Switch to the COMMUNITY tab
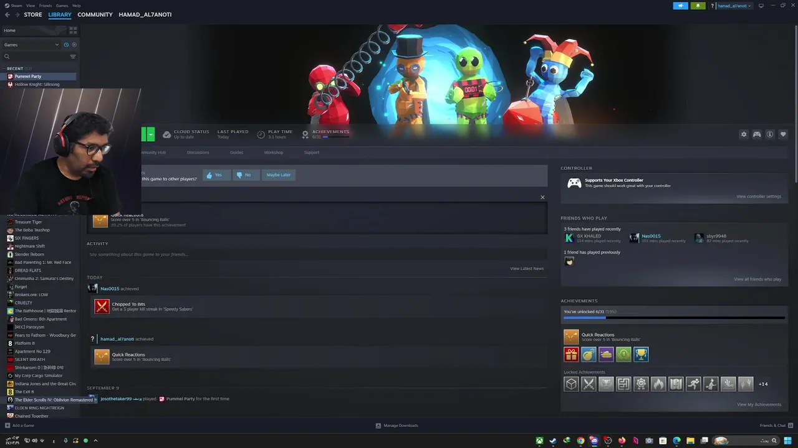 pos(95,14)
